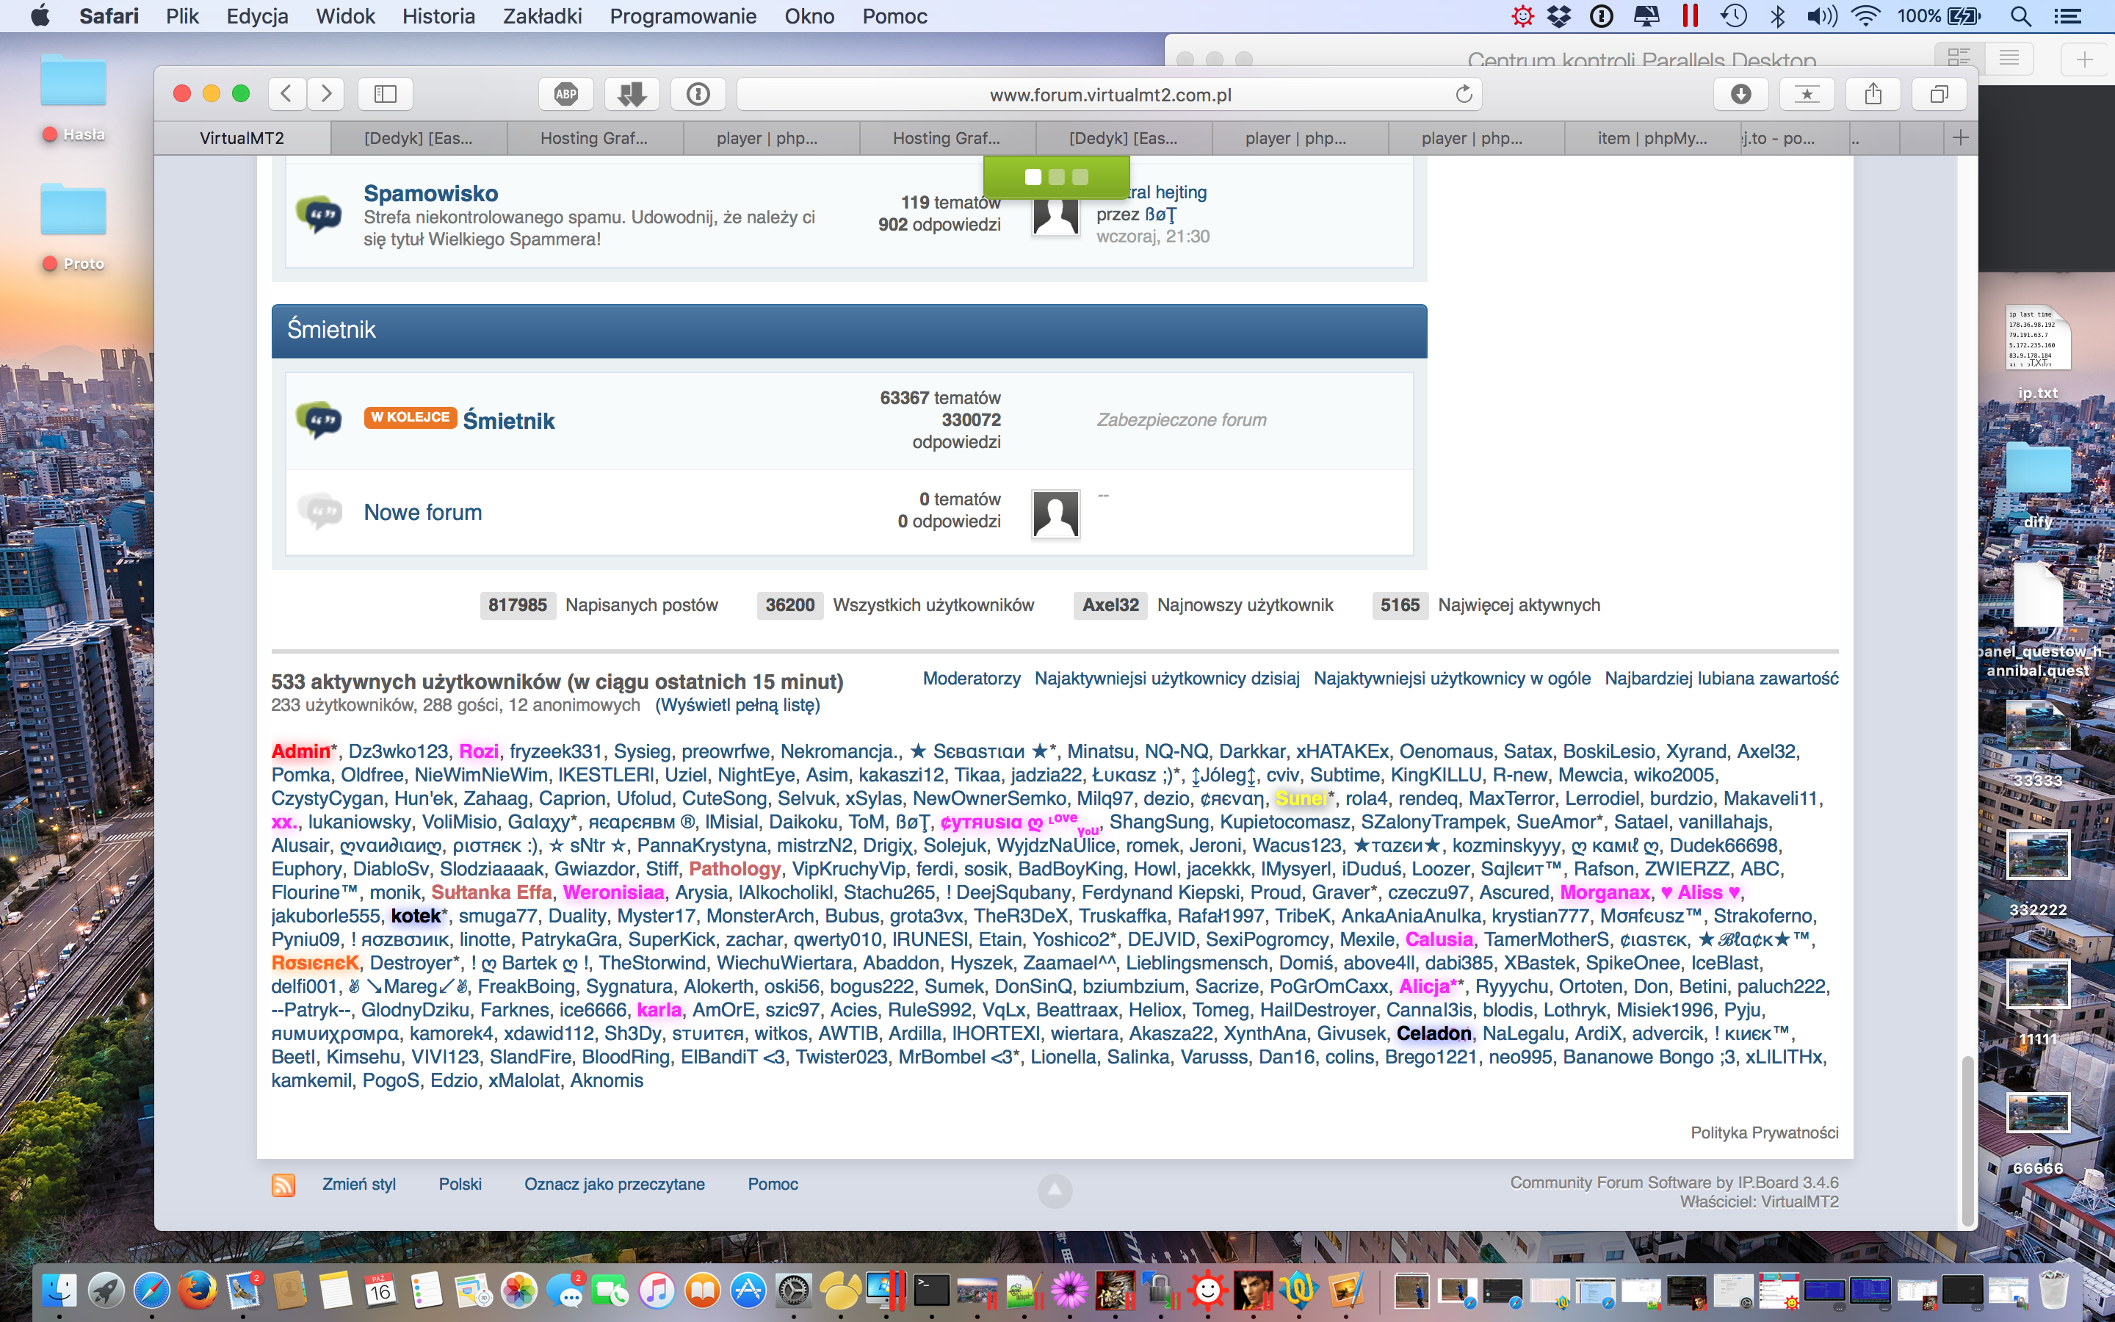This screenshot has height=1322, width=2115.
Task: Open the Edycja menu
Action: tap(257, 15)
